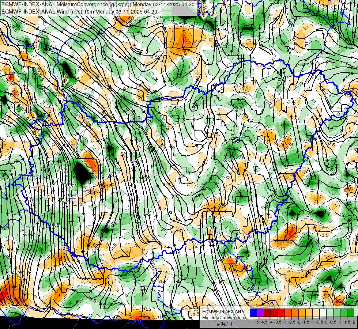Click the -1.5 tick label on legend

click(305, 322)
